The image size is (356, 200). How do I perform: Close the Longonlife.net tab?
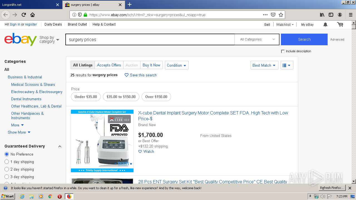pos(58,4)
